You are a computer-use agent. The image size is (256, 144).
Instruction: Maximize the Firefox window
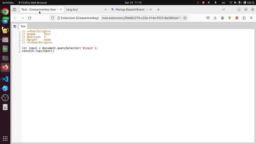246,10
